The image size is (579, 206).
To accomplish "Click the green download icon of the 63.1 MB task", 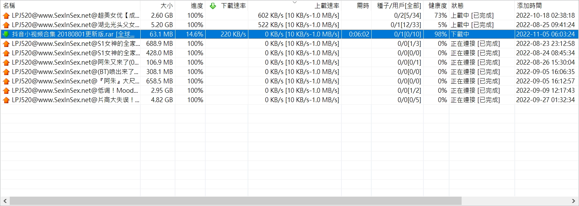I will 6,34.
